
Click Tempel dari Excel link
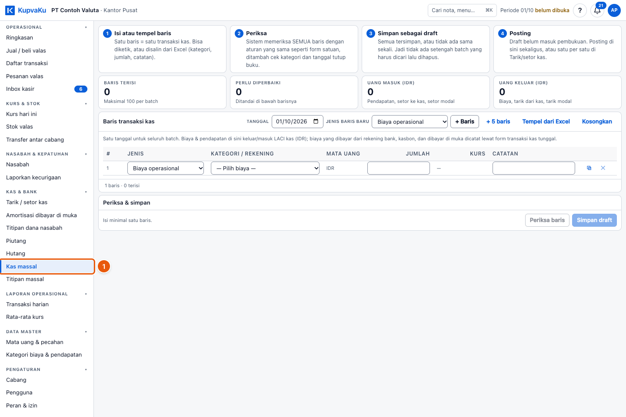[x=546, y=122]
